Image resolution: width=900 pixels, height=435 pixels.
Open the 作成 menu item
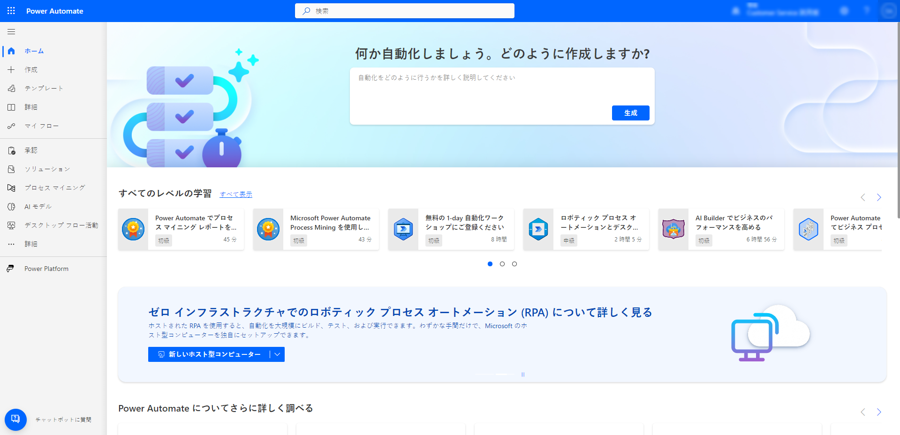(x=53, y=70)
